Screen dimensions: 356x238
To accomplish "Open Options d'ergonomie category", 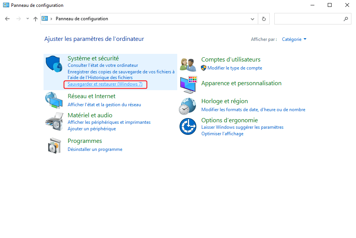I will pyautogui.click(x=230, y=120).
